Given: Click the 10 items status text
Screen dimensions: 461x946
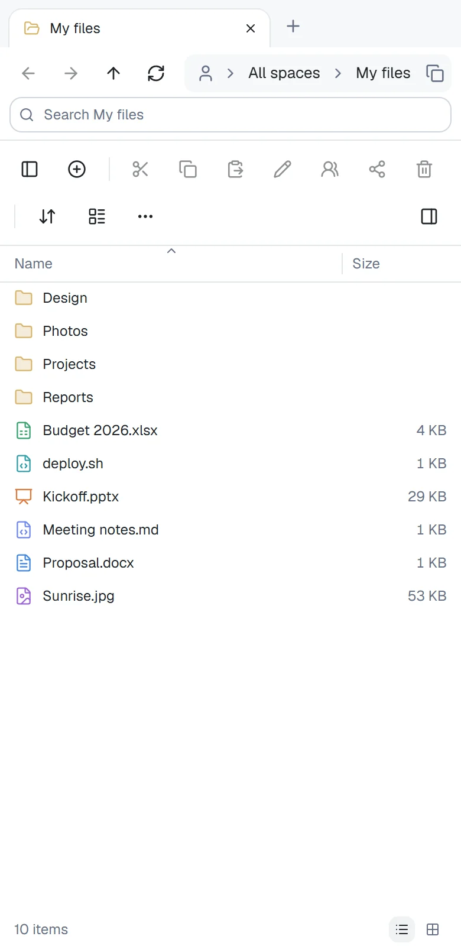Looking at the screenshot, I should pyautogui.click(x=41, y=929).
